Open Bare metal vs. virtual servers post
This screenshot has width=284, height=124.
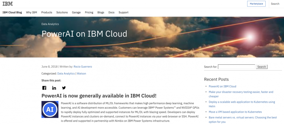pyautogui.click(x=243, y=120)
